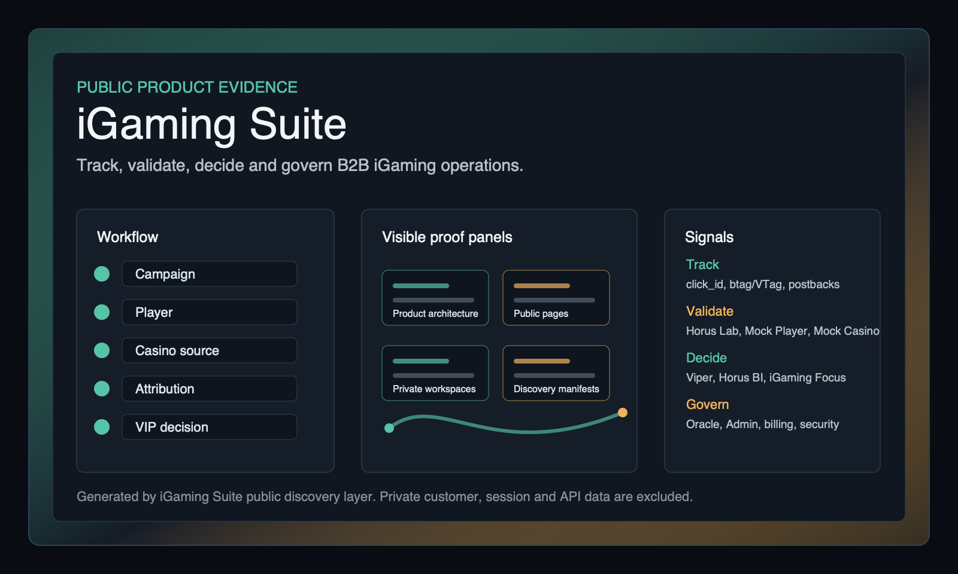Click the PUBLIC PRODUCT EVIDENCE label

(x=187, y=87)
